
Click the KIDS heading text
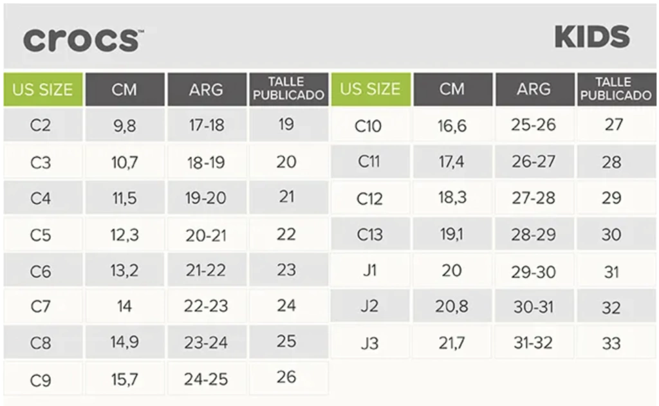(x=591, y=38)
